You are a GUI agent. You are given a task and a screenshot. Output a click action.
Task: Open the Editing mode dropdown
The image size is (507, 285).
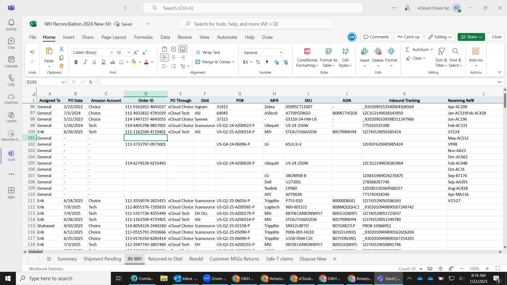440,37
